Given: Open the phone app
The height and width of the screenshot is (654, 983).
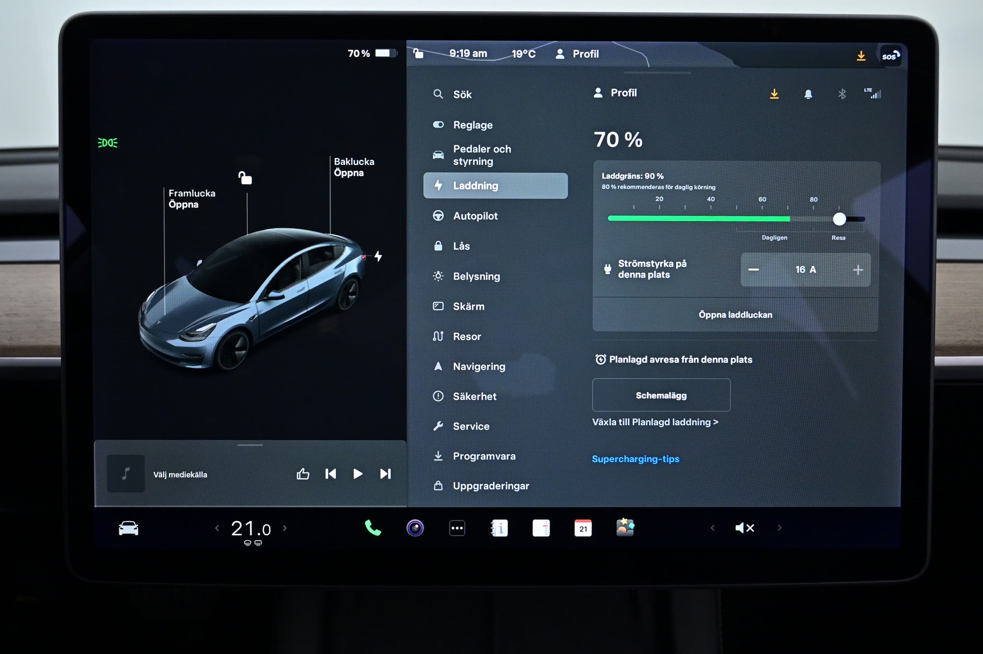Looking at the screenshot, I should coord(373,528).
